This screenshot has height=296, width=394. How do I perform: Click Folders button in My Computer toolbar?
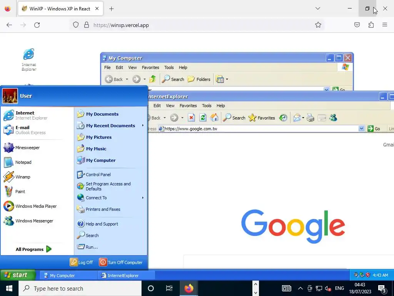[x=199, y=79]
